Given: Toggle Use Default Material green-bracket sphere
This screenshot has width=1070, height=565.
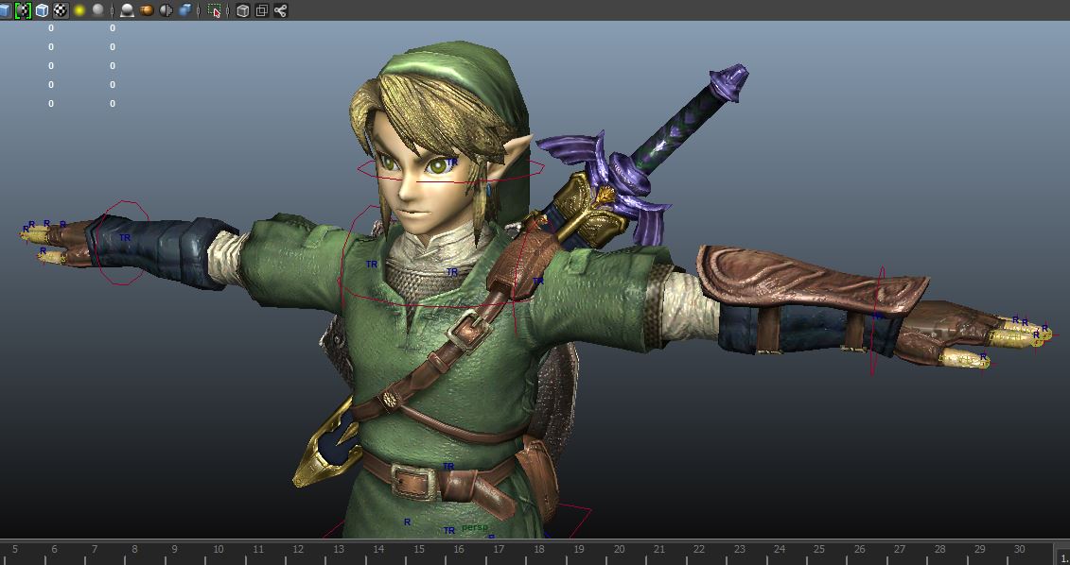Looking at the screenshot, I should pos(24,10).
